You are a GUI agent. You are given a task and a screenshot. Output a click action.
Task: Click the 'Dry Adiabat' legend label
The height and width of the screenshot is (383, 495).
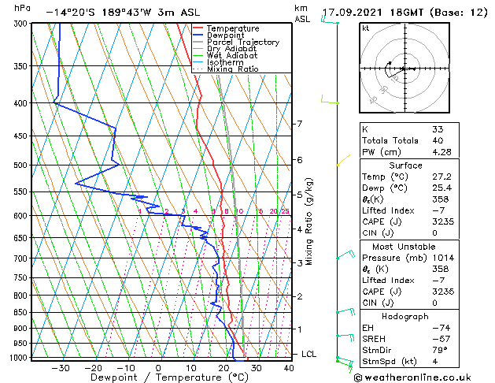(x=231, y=49)
